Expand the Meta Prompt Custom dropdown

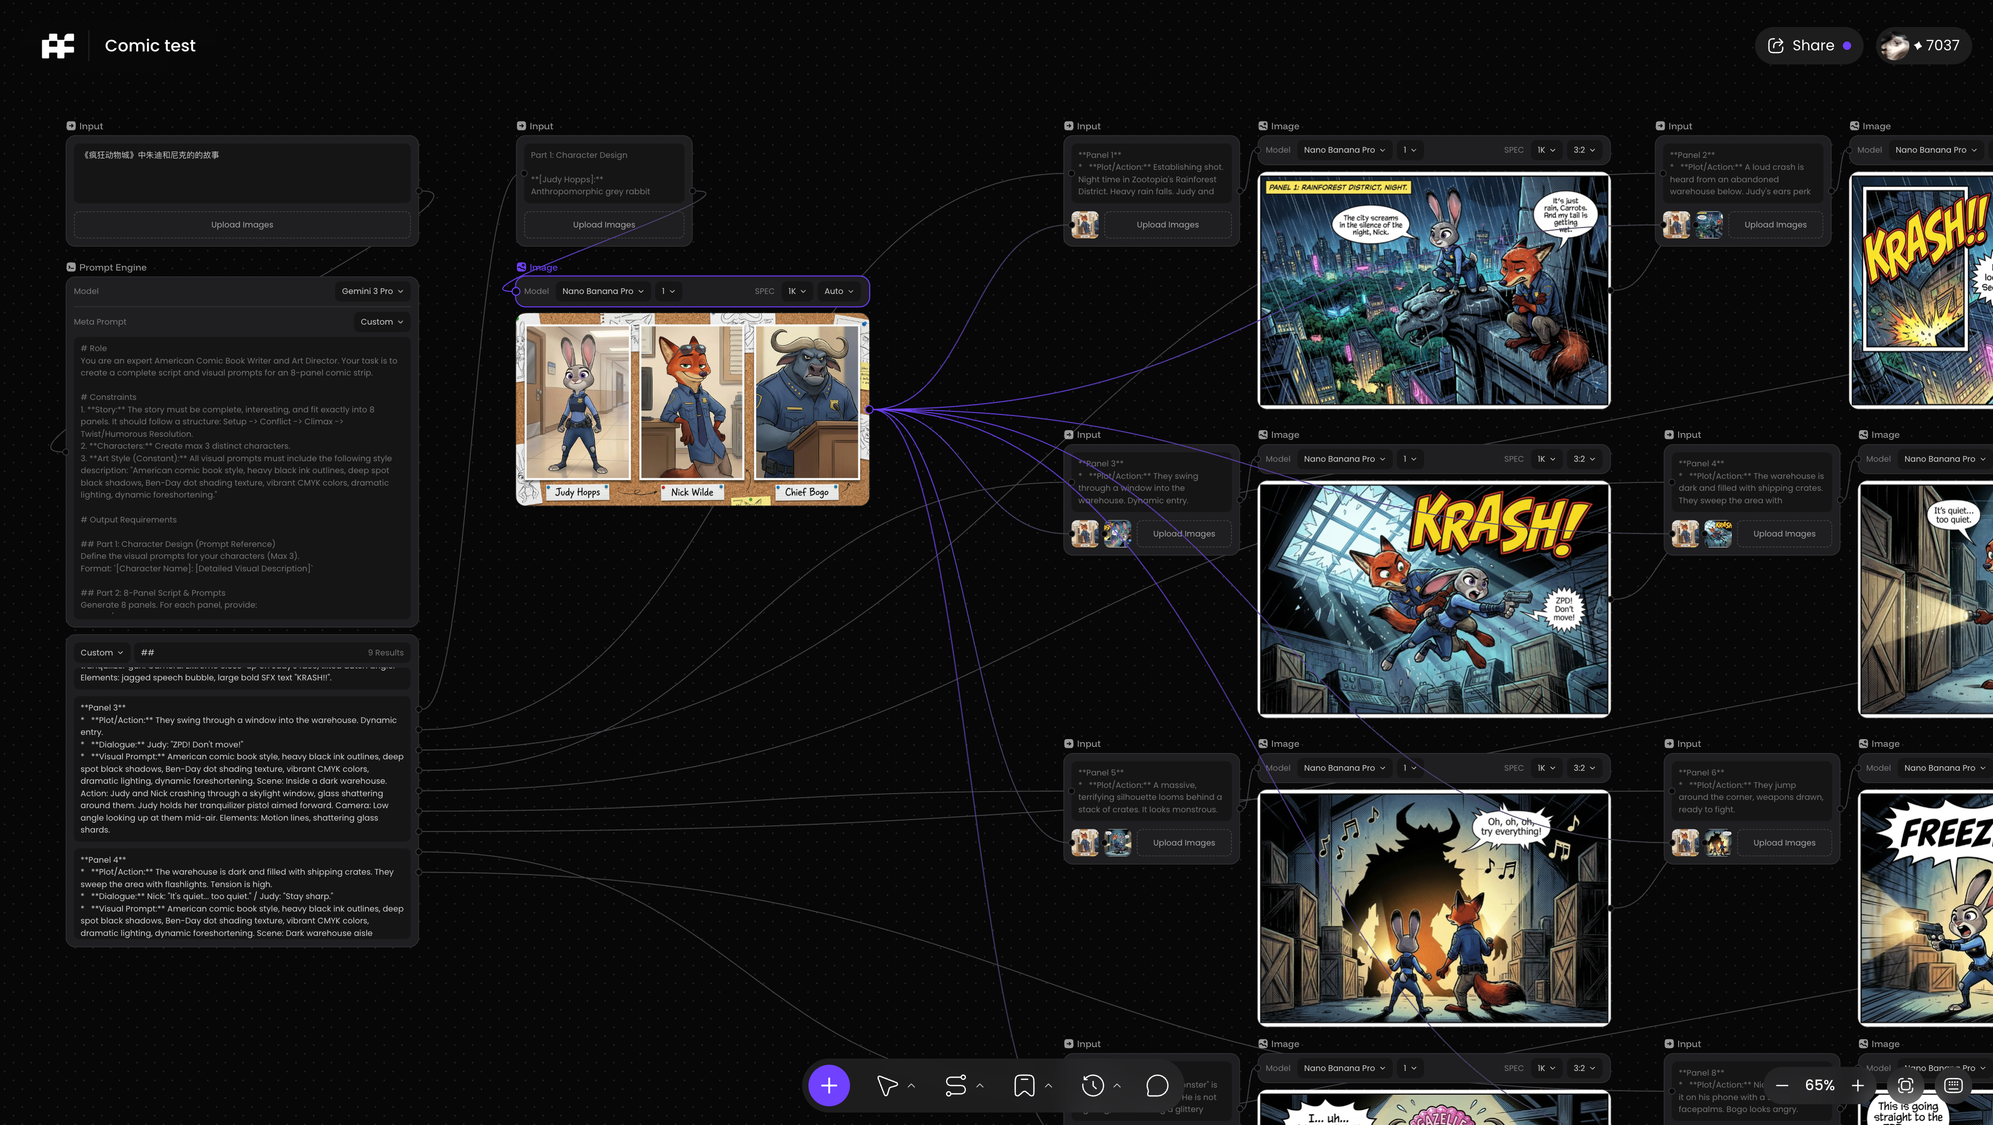(x=381, y=322)
